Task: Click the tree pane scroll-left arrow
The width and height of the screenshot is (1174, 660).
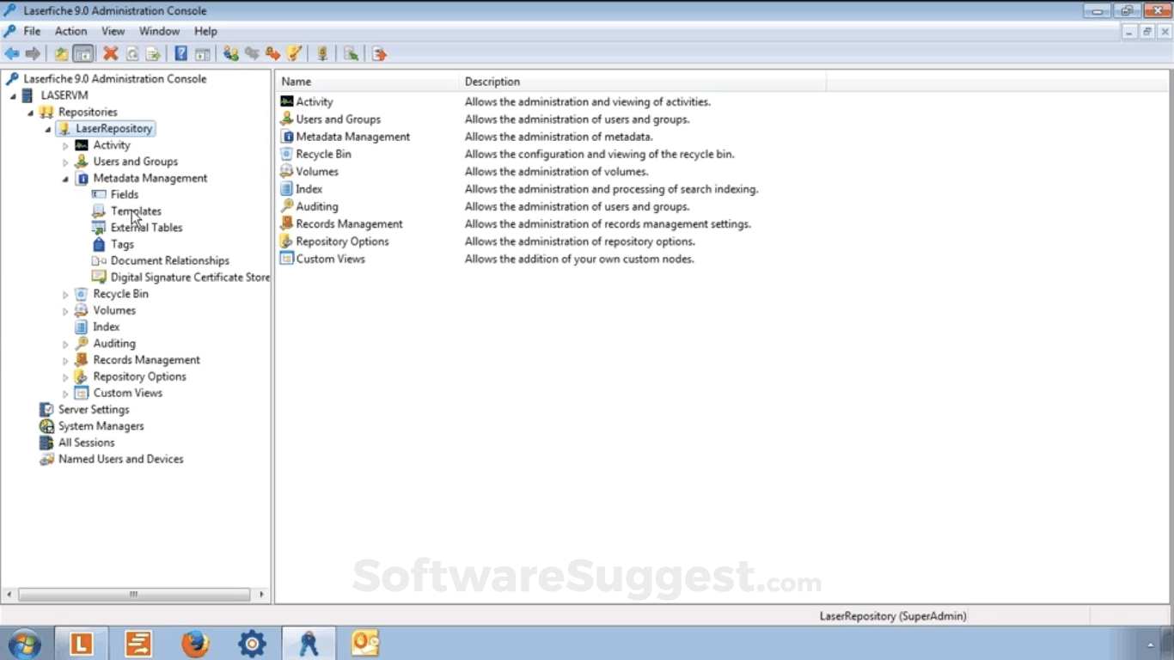Action: [x=9, y=594]
